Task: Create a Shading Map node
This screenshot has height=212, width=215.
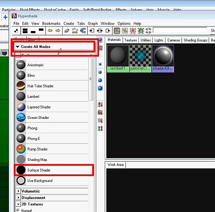Action: point(52,160)
